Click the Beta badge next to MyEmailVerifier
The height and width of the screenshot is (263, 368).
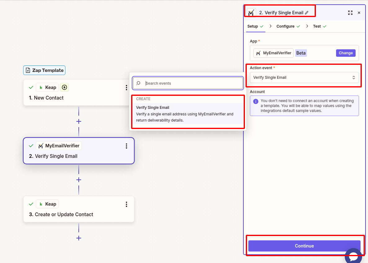[301, 53]
